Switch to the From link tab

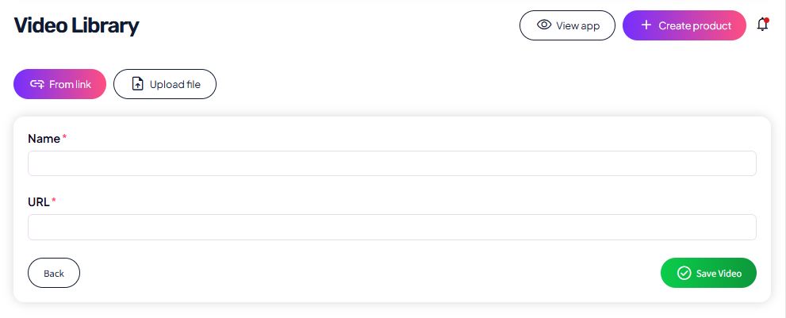59,84
